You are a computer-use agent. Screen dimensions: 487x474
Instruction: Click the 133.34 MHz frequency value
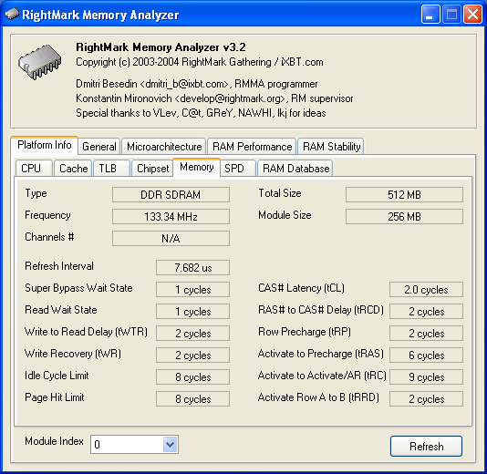click(171, 216)
